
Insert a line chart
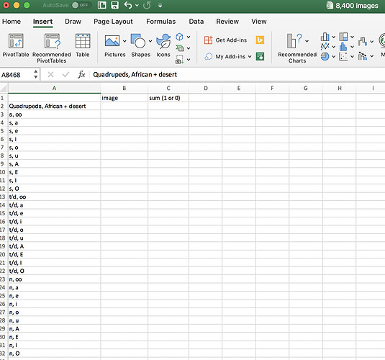(x=325, y=47)
